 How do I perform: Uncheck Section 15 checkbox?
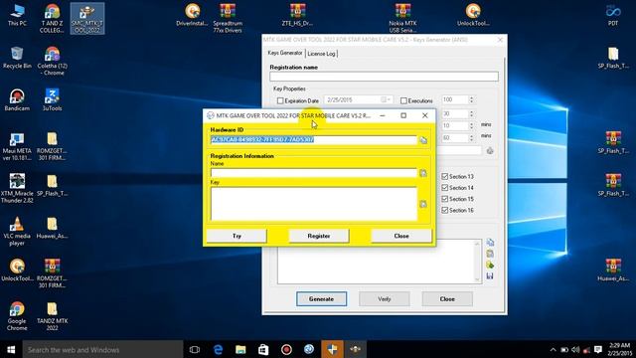[x=445, y=199]
